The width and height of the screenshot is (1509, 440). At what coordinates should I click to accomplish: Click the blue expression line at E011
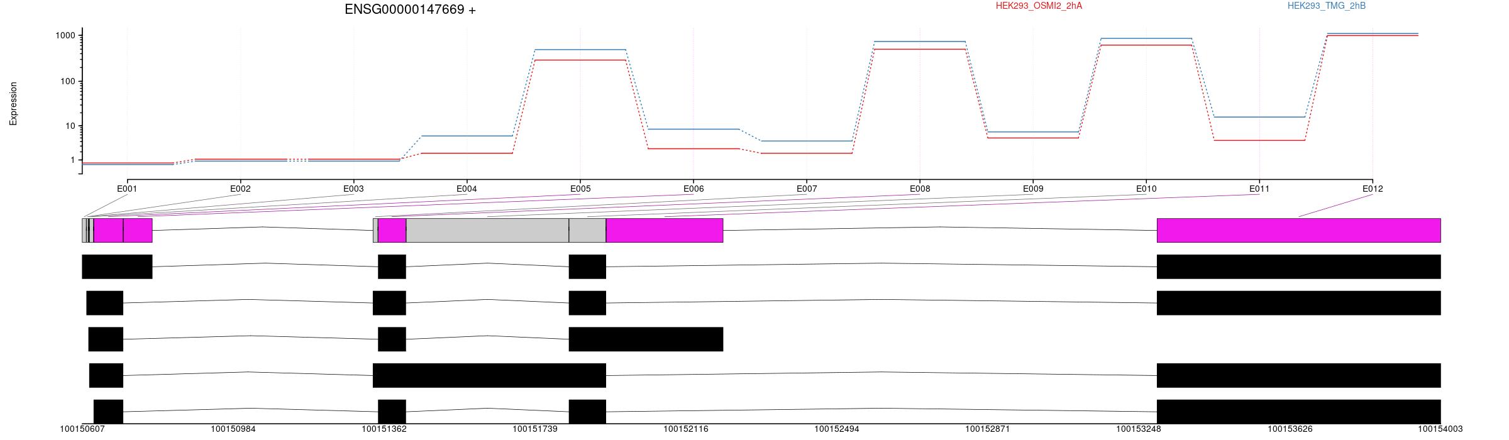[1259, 117]
